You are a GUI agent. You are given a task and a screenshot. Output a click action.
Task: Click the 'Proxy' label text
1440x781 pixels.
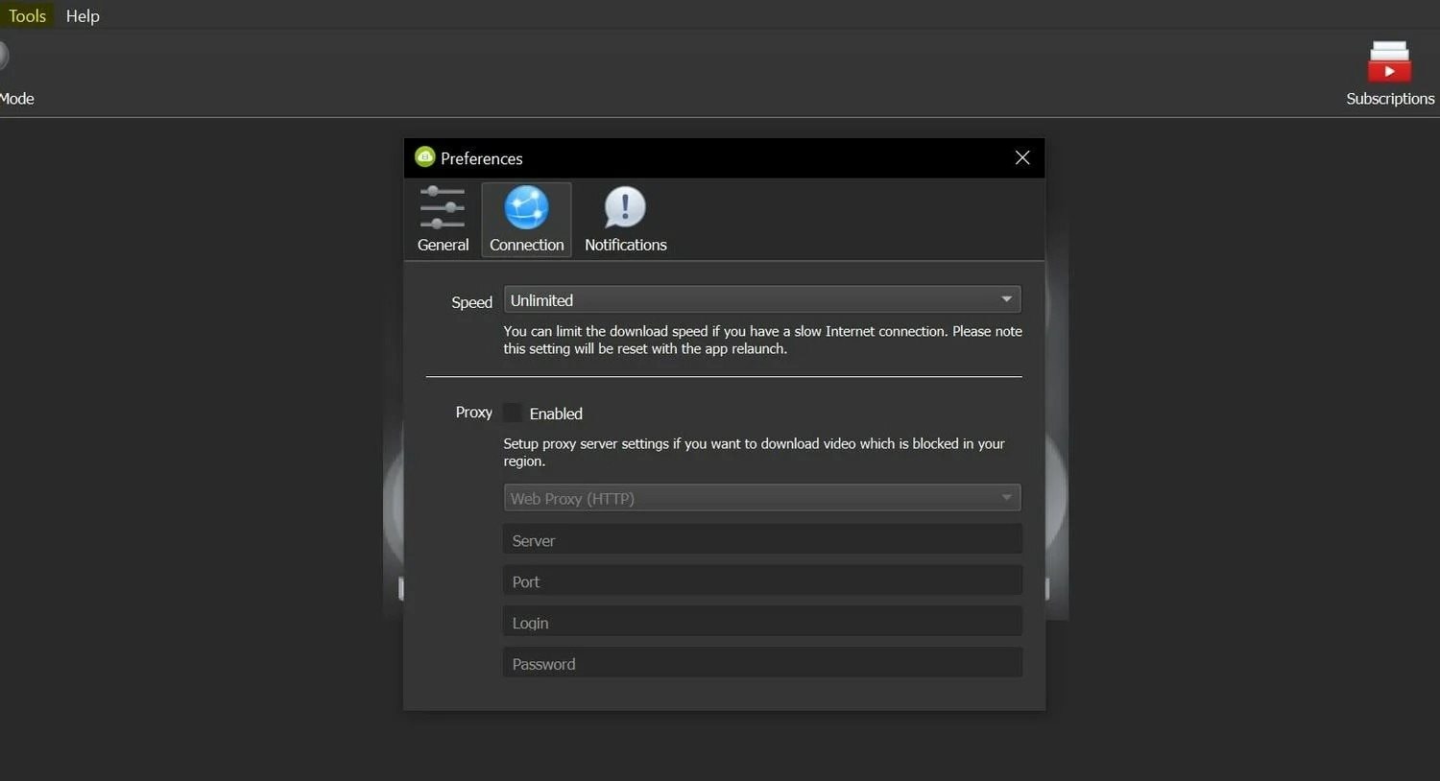click(x=473, y=412)
